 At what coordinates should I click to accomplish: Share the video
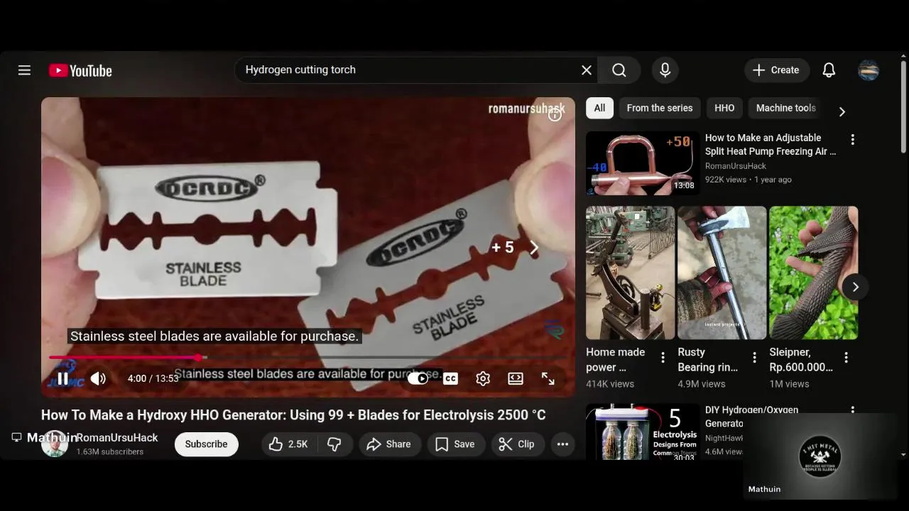388,444
